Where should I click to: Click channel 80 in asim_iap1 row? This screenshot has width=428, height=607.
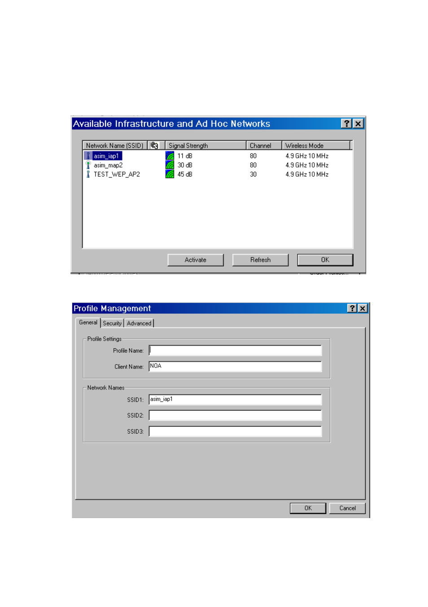point(253,156)
